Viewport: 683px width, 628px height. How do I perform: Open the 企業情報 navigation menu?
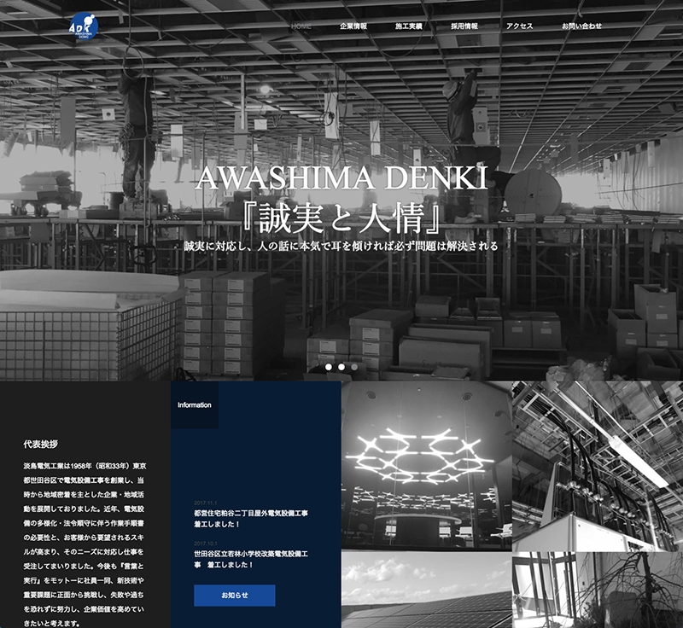(353, 26)
